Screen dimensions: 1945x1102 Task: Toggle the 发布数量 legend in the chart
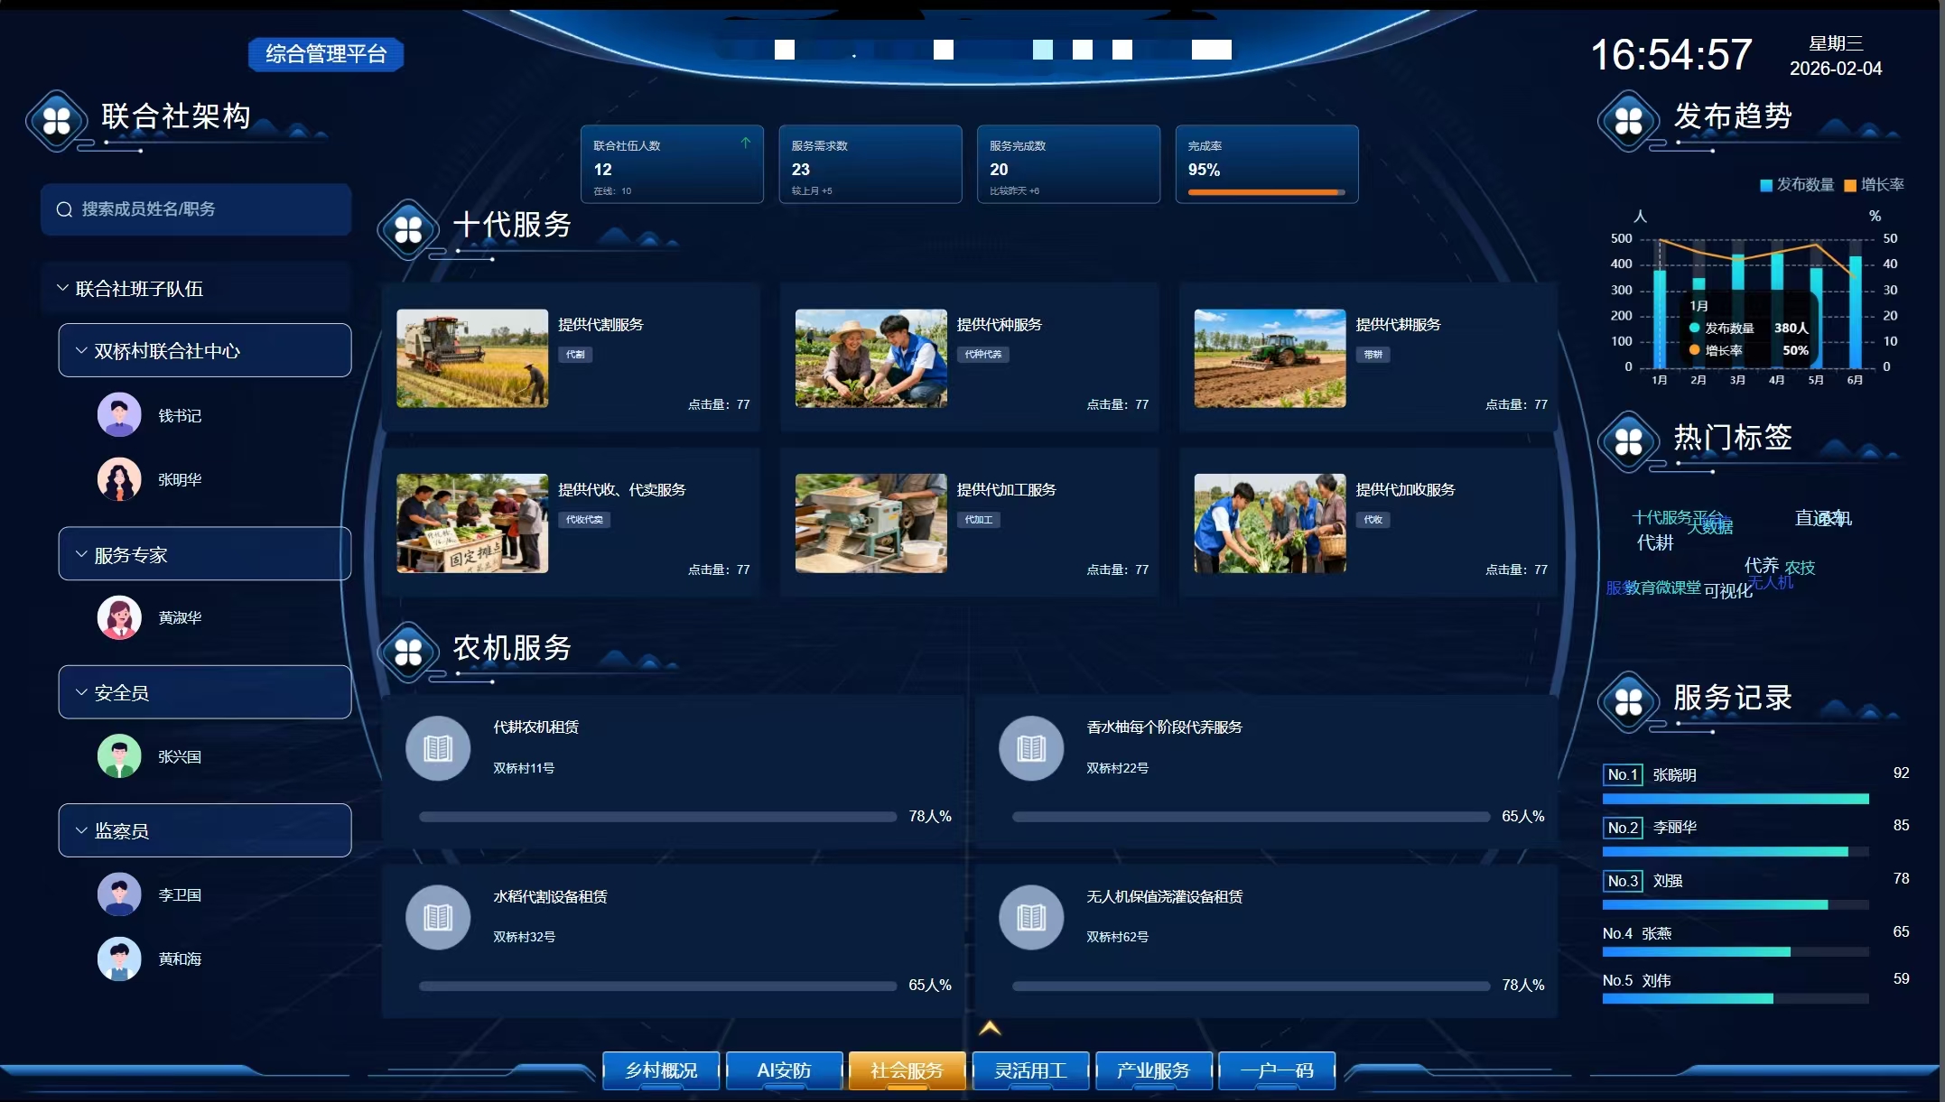pos(1796,185)
